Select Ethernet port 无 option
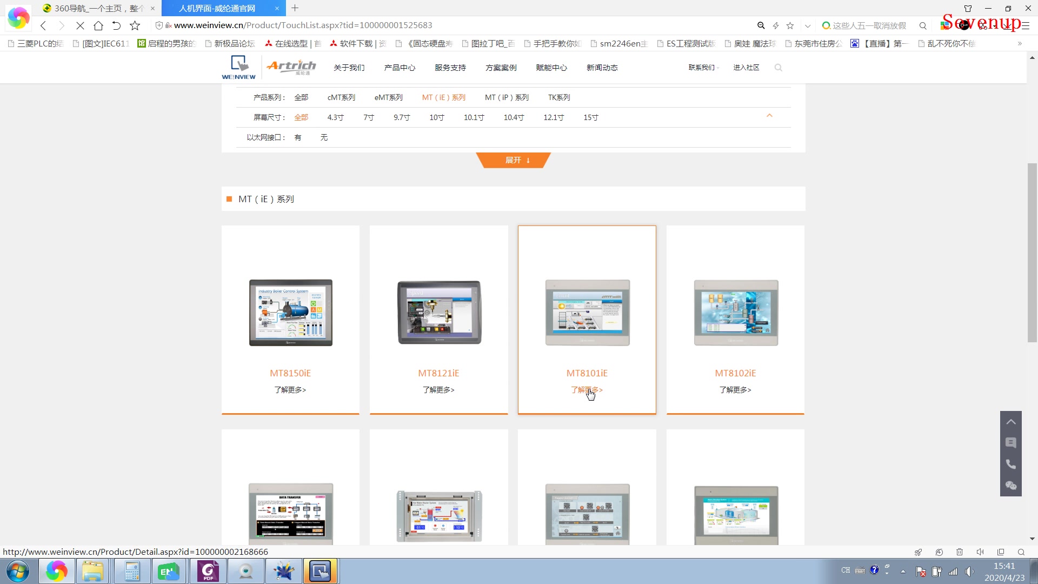This screenshot has height=584, width=1038. pos(324,137)
